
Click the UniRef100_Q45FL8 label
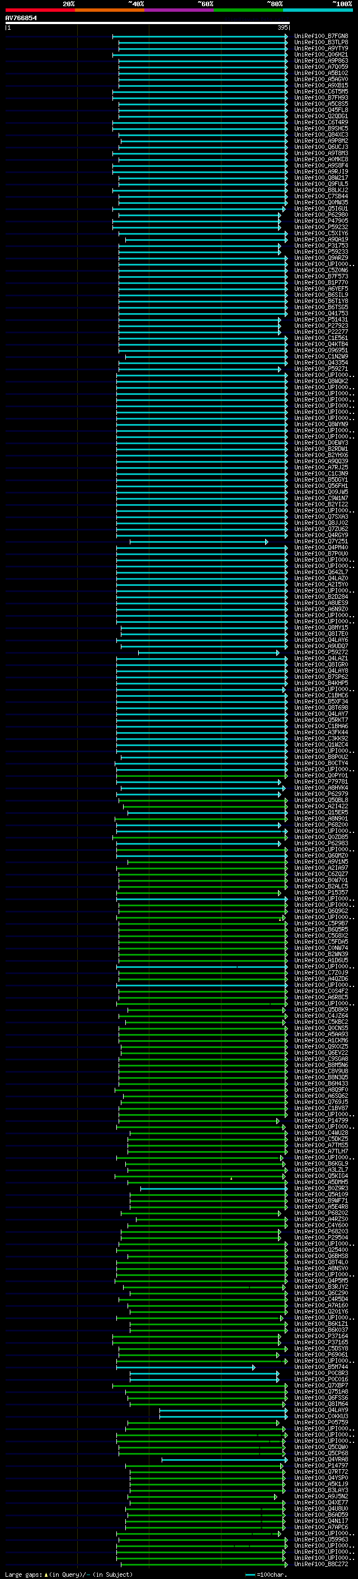[321, 110]
